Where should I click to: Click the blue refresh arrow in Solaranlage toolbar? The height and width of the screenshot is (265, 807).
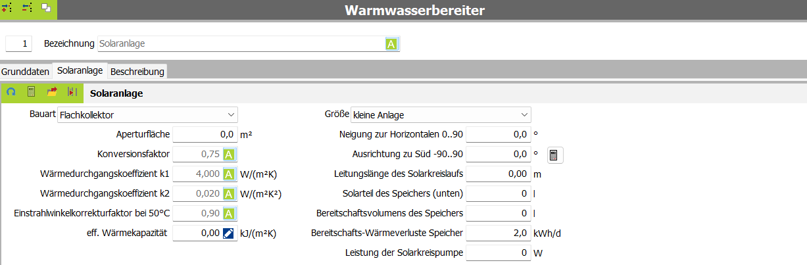(11, 93)
